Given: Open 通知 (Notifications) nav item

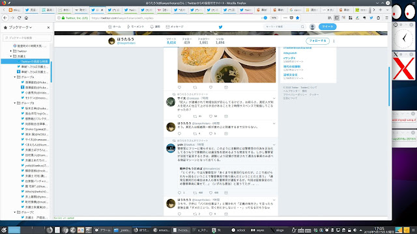Looking at the screenshot, I should click(155, 27).
